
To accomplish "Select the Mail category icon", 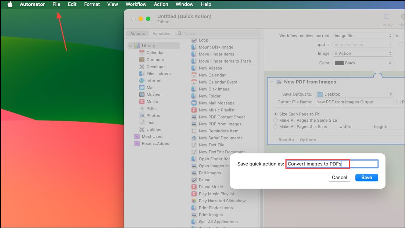I will tap(142, 88).
